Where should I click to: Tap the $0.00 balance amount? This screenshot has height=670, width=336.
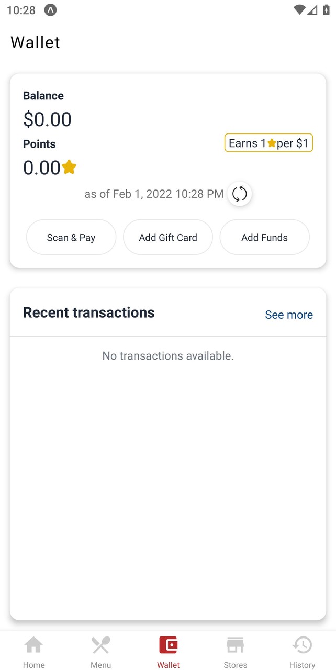click(47, 119)
